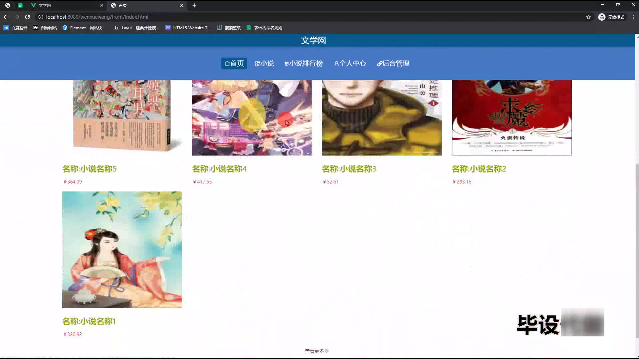Close the 首页 browser tab
The image size is (639, 359).
point(182,5)
